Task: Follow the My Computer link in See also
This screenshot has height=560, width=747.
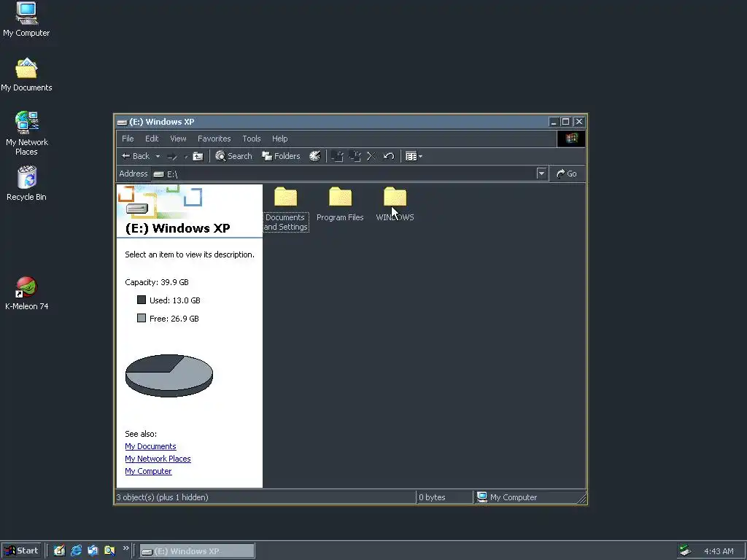Action: (x=148, y=471)
